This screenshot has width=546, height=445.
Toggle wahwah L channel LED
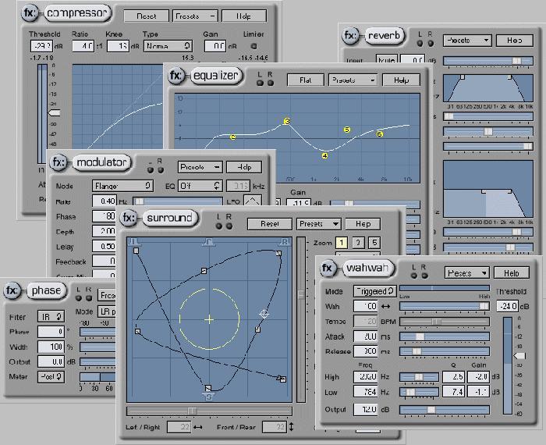(413, 276)
